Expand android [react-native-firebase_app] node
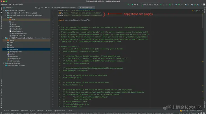Image resolution: width=206 pixels, height=114 pixels. tap(6, 13)
